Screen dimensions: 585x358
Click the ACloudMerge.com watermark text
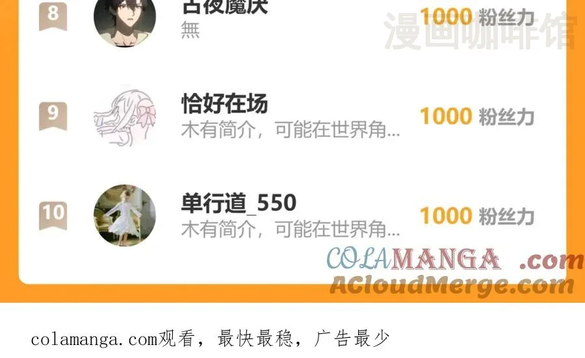click(x=452, y=285)
